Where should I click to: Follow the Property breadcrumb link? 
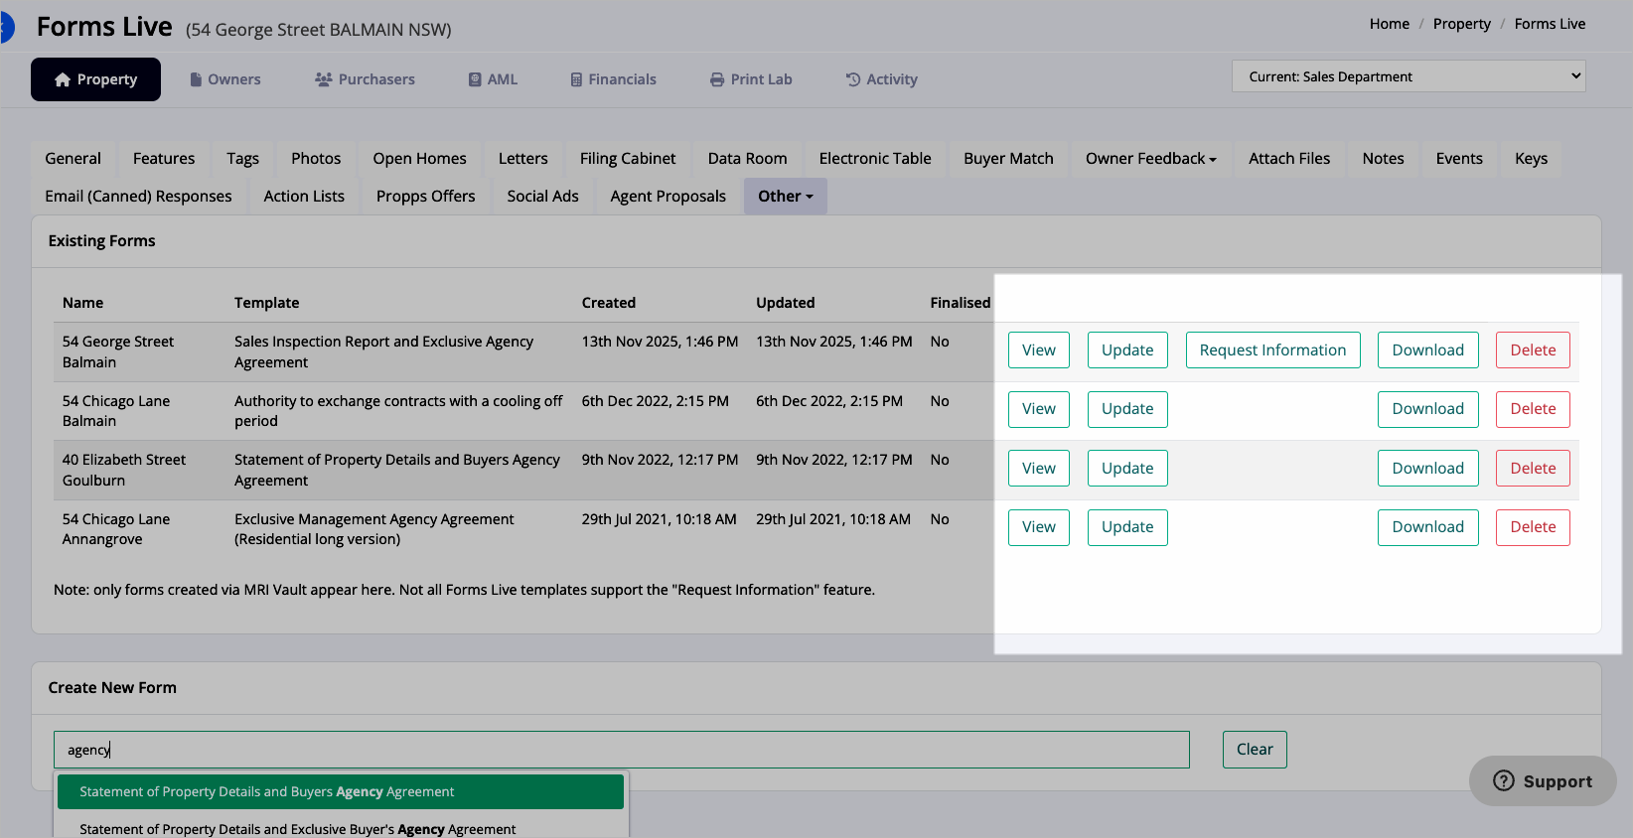[1461, 24]
